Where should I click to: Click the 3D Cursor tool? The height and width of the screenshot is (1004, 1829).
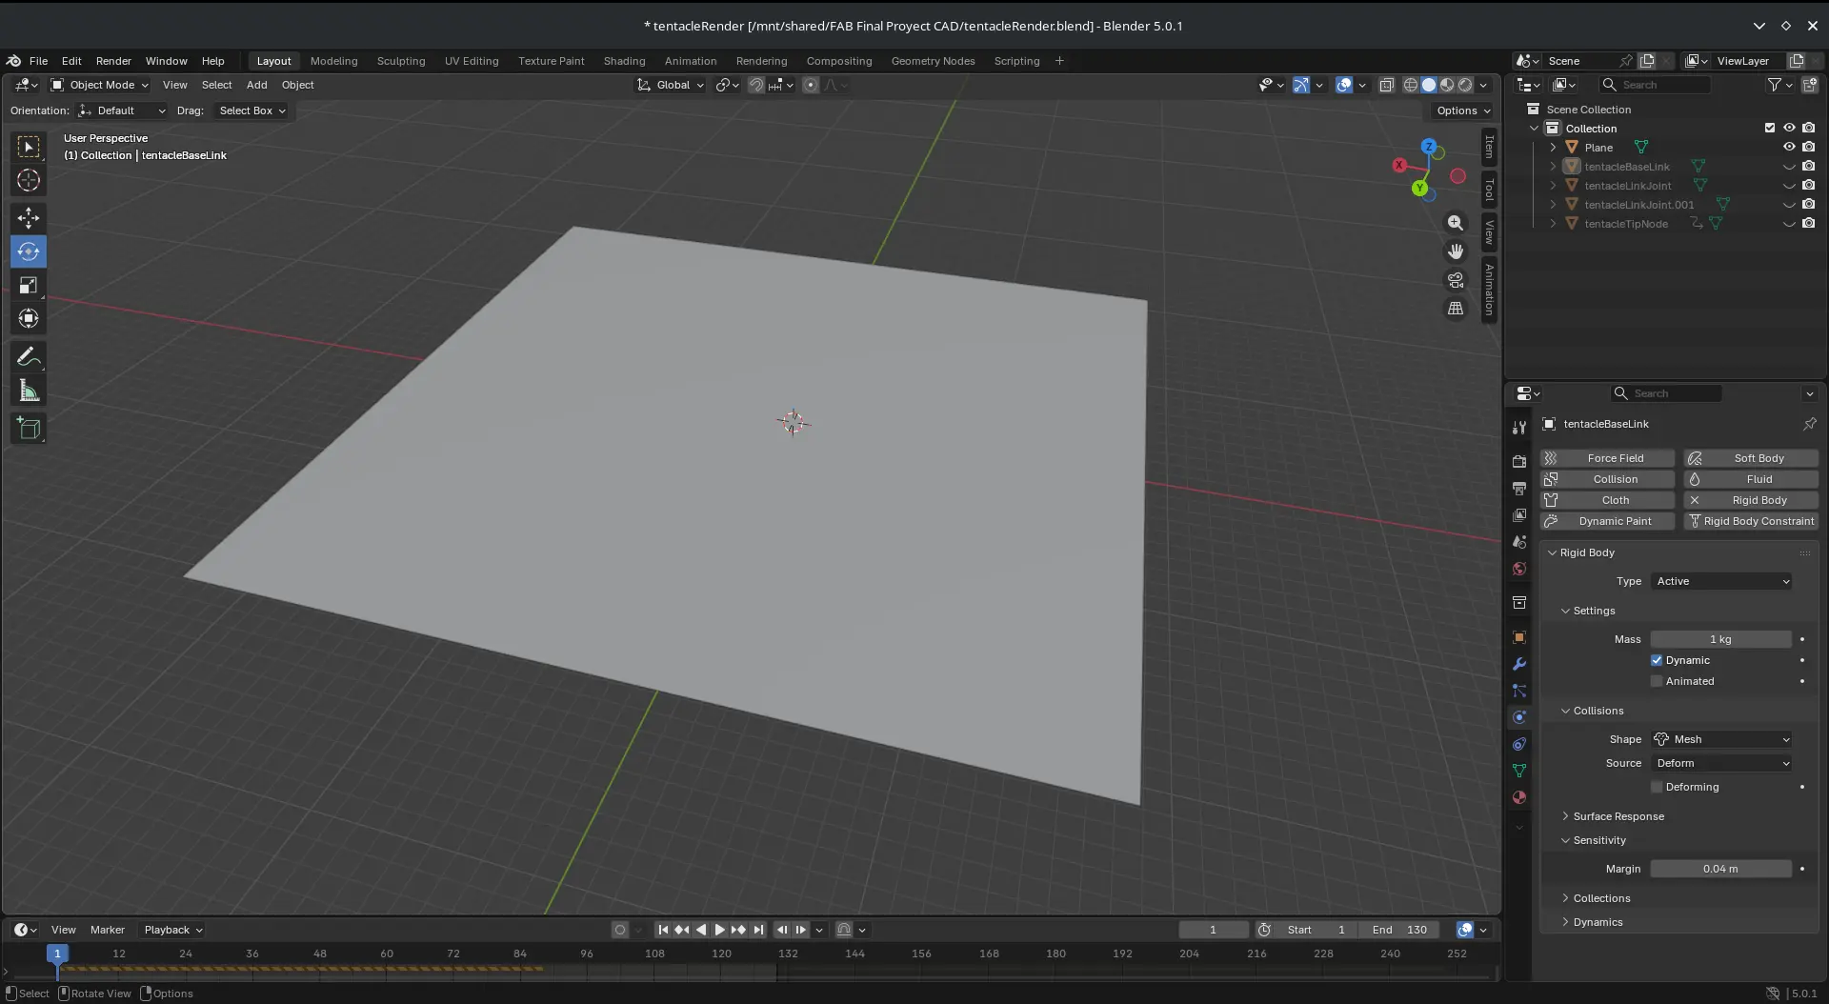29,180
